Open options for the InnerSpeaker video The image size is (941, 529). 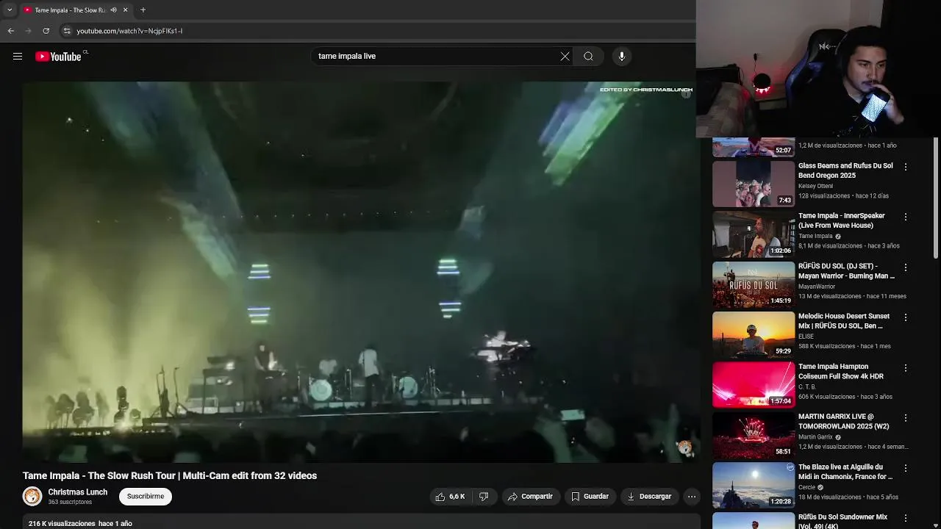pyautogui.click(x=906, y=217)
